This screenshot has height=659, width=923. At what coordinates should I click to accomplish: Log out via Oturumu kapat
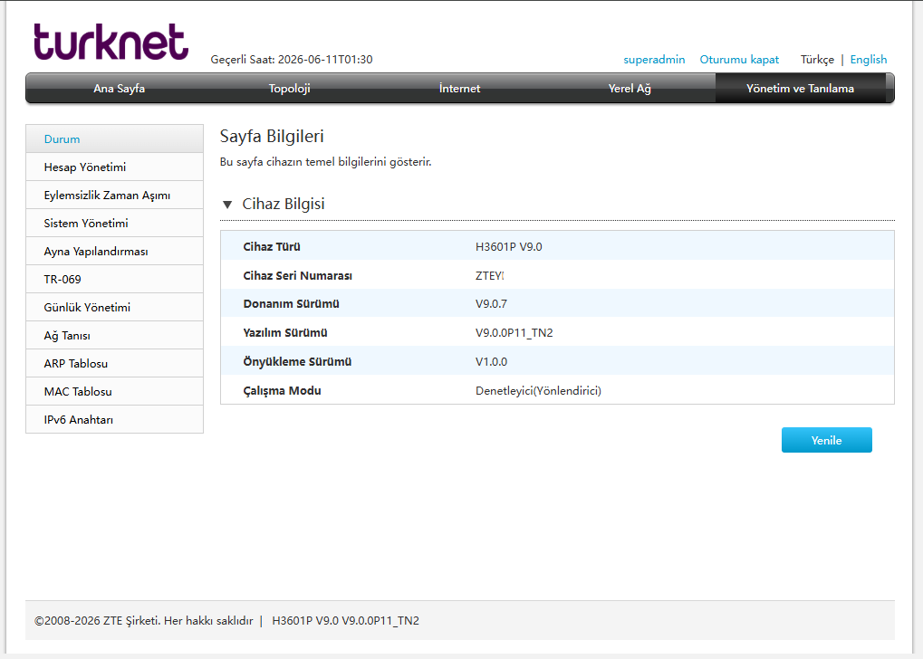[x=739, y=60]
